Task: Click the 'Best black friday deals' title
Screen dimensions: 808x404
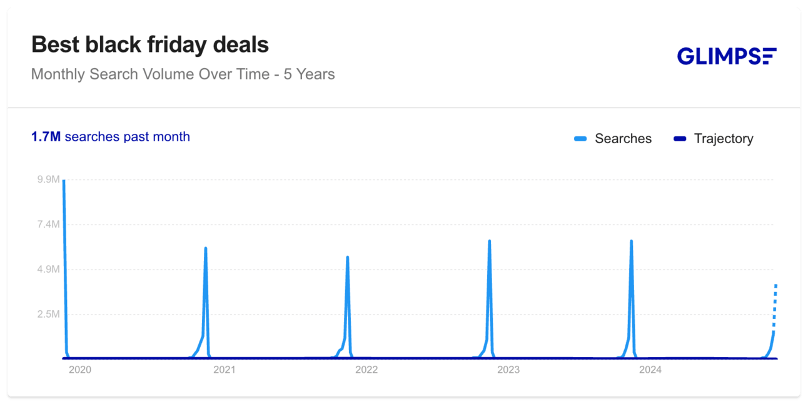Action: click(150, 44)
